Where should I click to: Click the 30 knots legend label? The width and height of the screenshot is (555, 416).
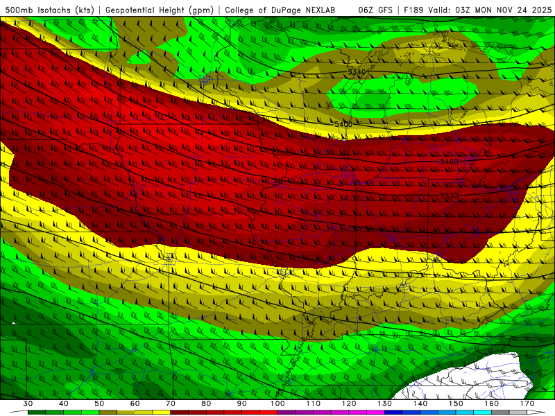point(28,404)
